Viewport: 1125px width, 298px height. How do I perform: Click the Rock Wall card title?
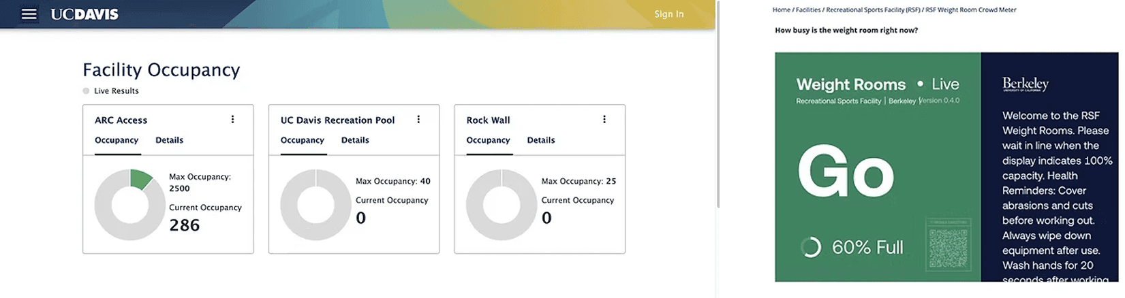pyautogui.click(x=488, y=120)
